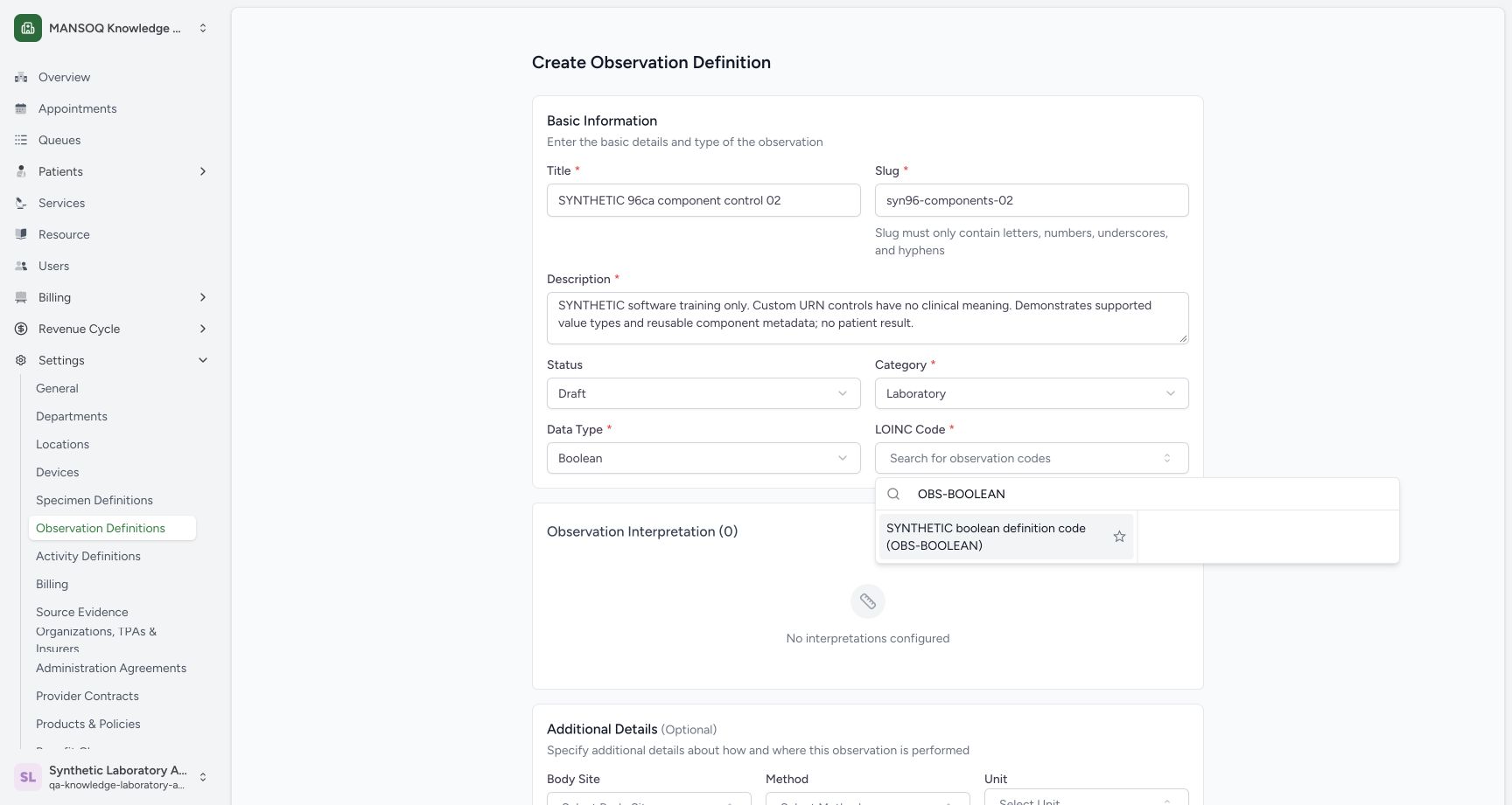Open Administration Agreements page
The height and width of the screenshot is (805, 1512).
111,668
